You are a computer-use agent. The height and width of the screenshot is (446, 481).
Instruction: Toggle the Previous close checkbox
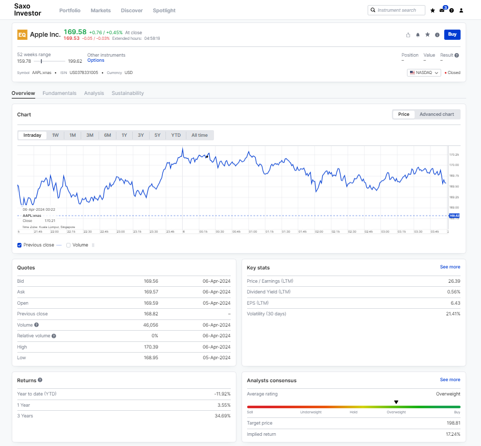coord(19,245)
